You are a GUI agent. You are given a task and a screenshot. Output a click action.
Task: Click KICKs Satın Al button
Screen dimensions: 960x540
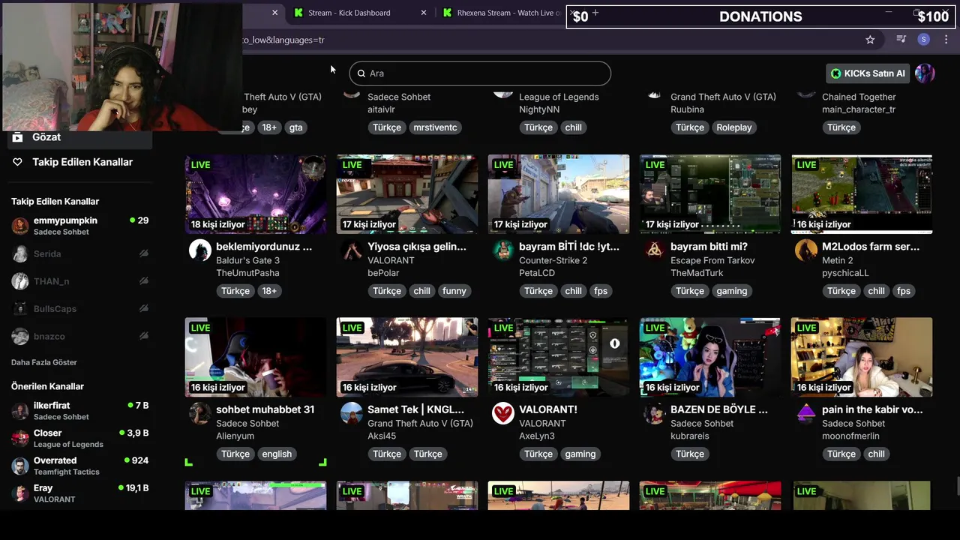(x=868, y=73)
